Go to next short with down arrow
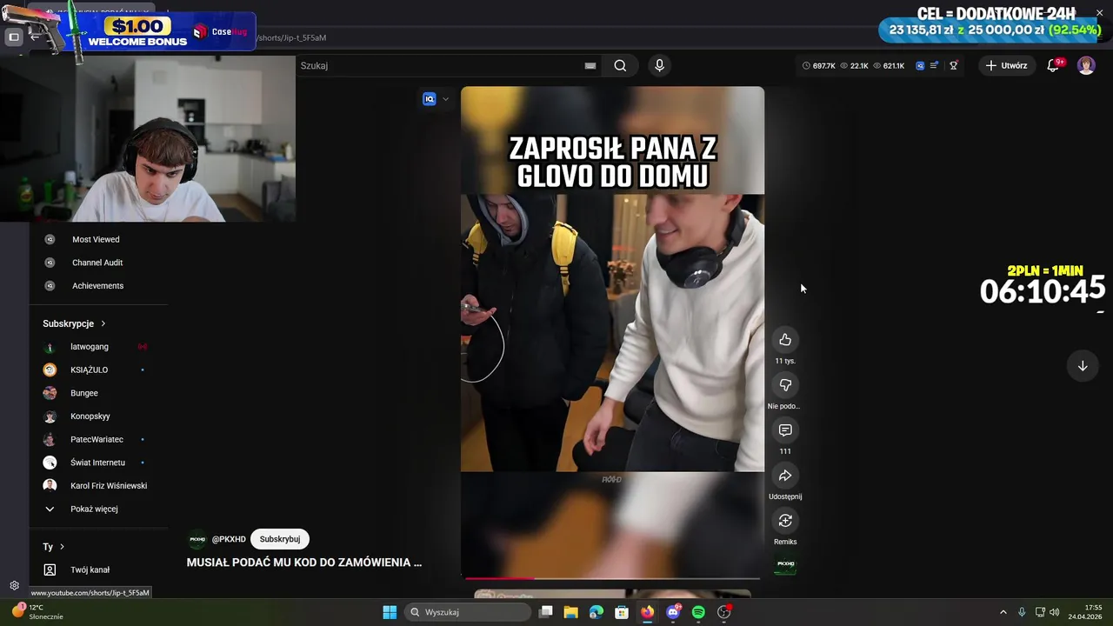The height and width of the screenshot is (626, 1113). pyautogui.click(x=1083, y=366)
